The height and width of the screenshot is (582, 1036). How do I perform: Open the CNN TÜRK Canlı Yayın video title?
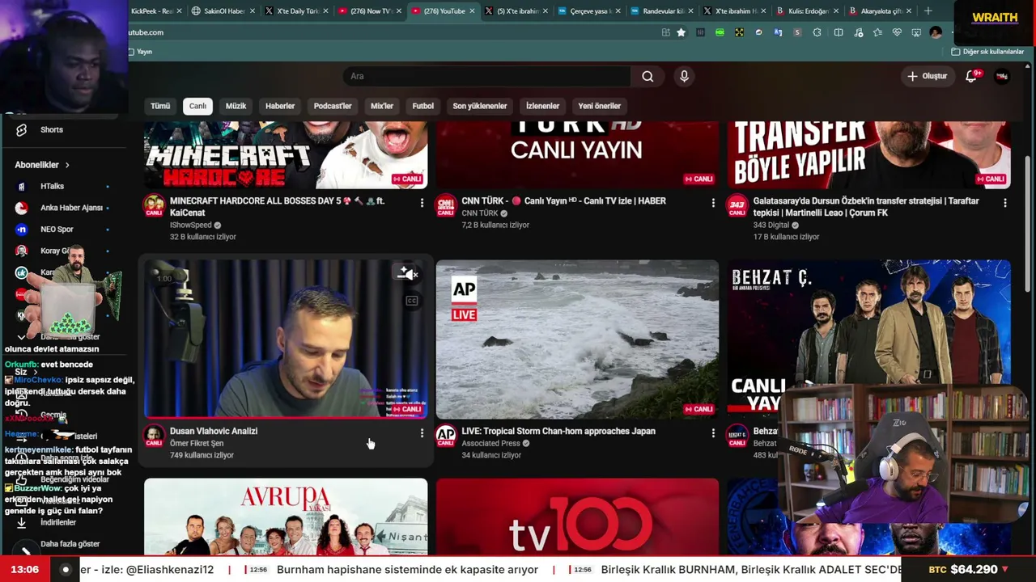click(x=563, y=200)
